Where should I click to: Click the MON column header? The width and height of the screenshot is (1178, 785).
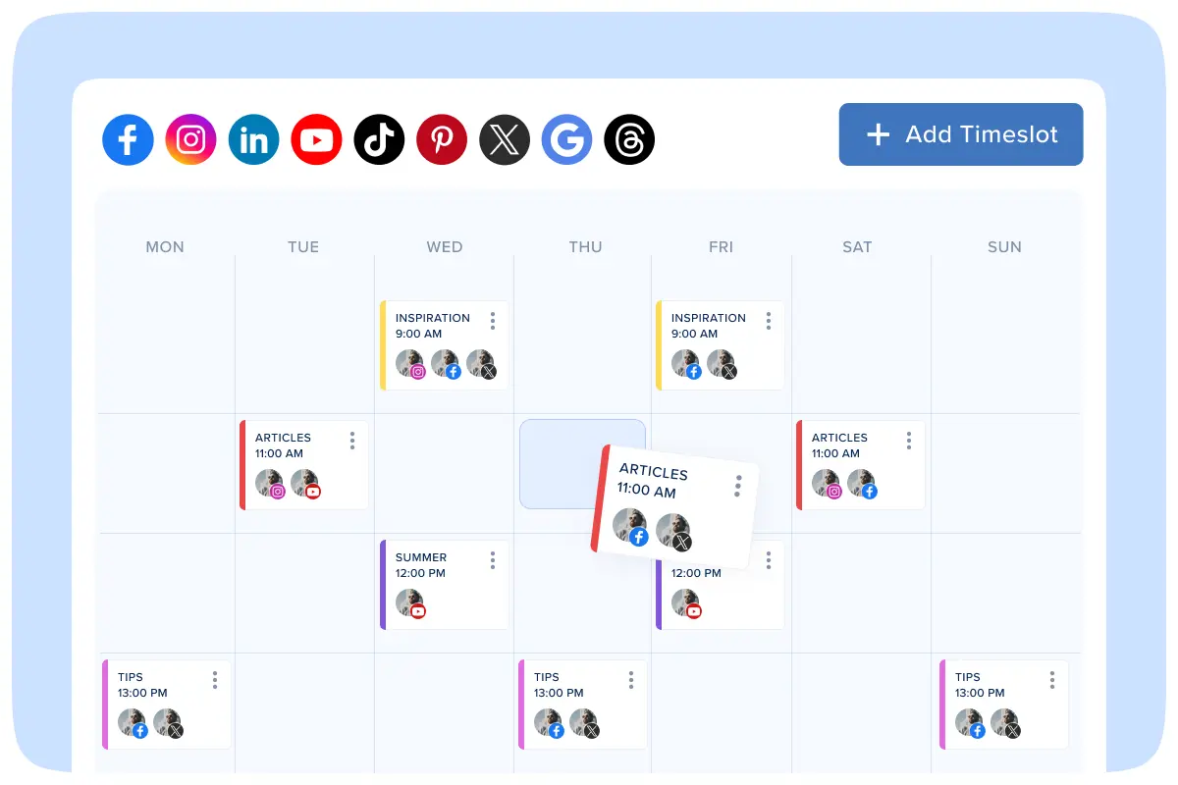click(x=165, y=247)
